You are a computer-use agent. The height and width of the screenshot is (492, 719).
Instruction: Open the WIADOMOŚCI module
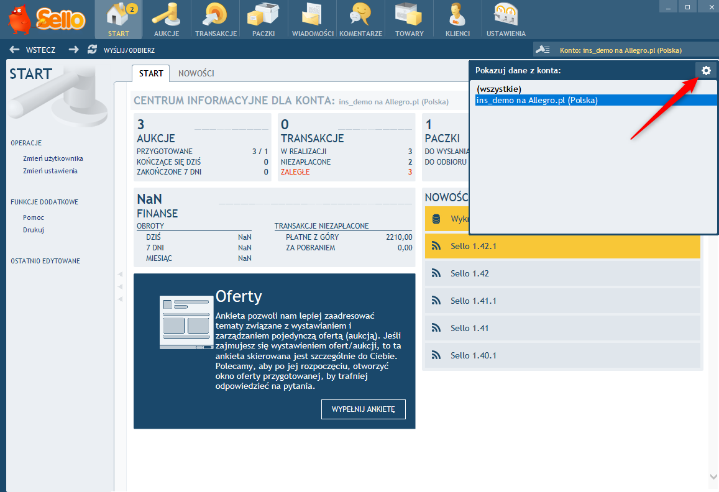[x=313, y=20]
